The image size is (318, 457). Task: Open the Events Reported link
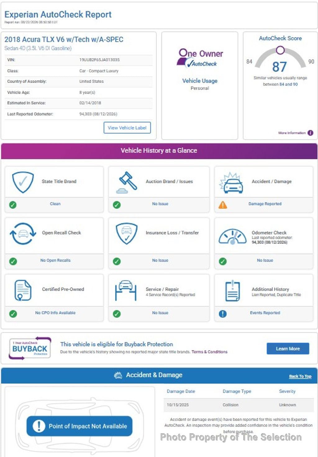coord(265,313)
